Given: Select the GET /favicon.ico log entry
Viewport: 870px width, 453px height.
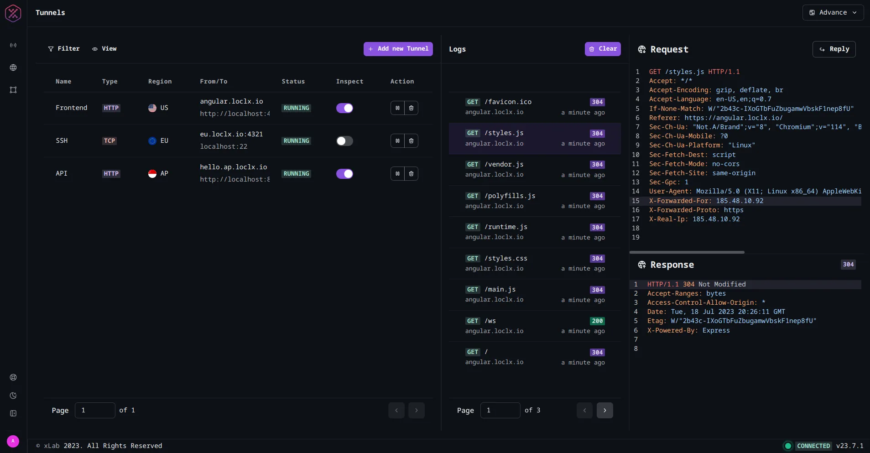Looking at the screenshot, I should 534,107.
